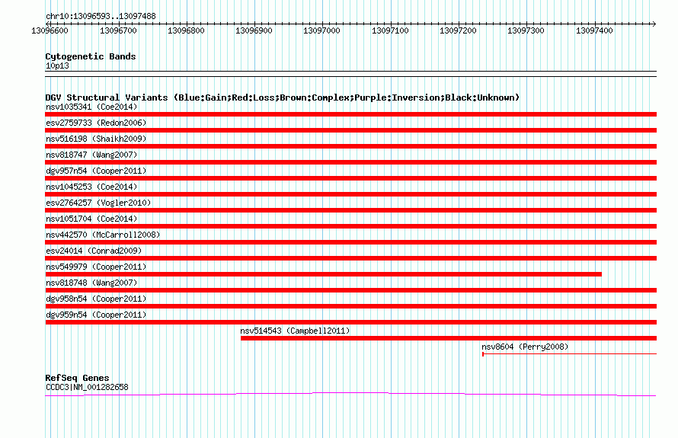
Task: Select the red bar under dgv958n54
Action: (350, 306)
